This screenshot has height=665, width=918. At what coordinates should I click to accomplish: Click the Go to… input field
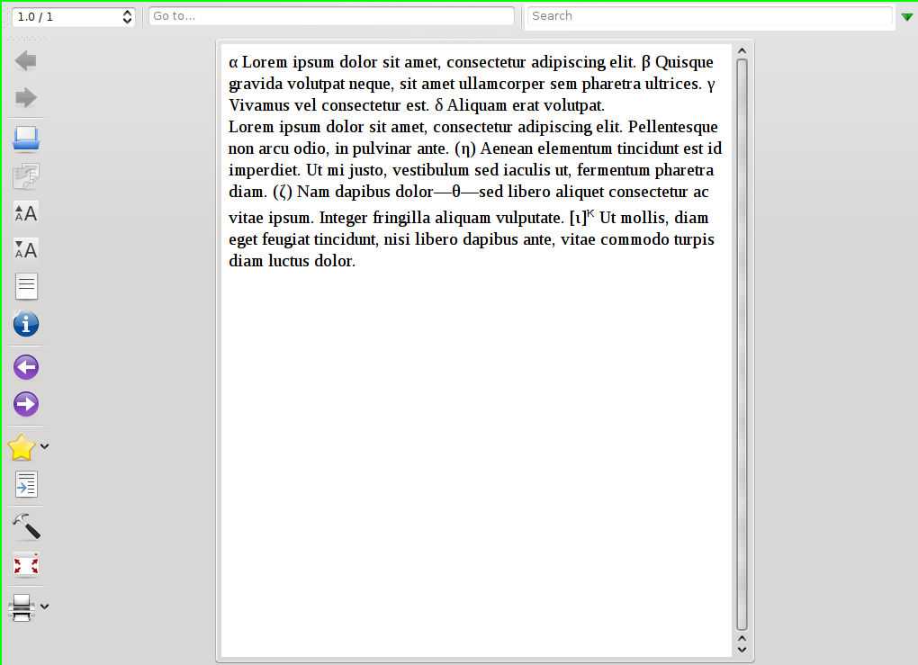pos(331,16)
